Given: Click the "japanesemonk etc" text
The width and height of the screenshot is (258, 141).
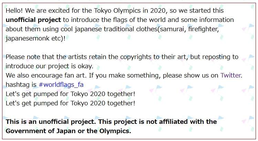Looking at the screenshot, I should 33,38.
